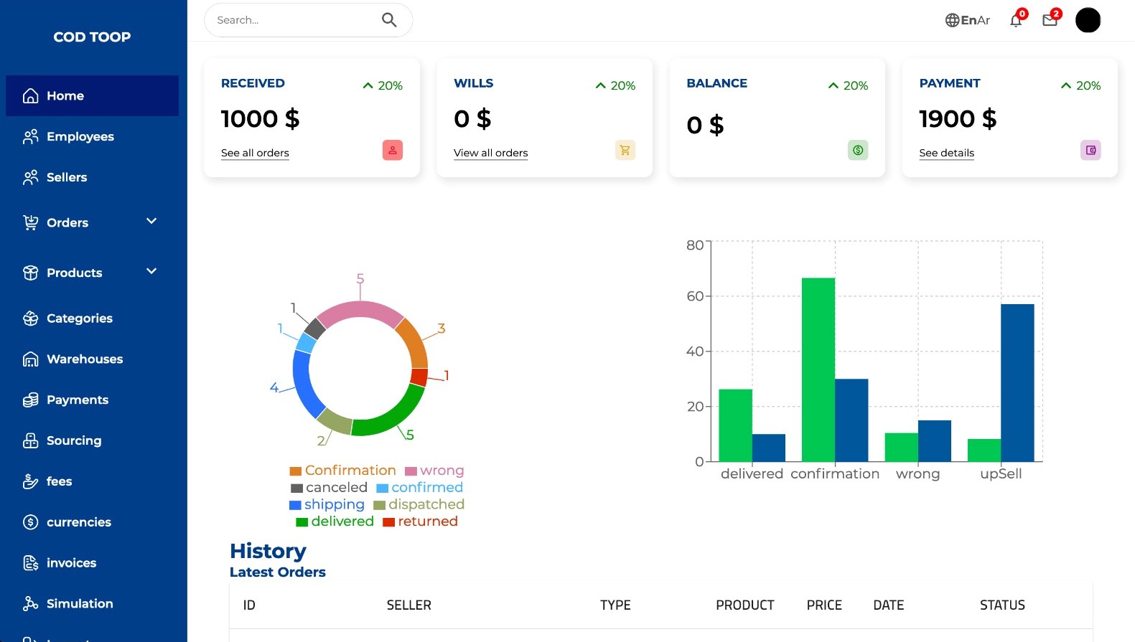The width and height of the screenshot is (1135, 642).
Task: Open the mail inbox icon
Action: 1050,20
